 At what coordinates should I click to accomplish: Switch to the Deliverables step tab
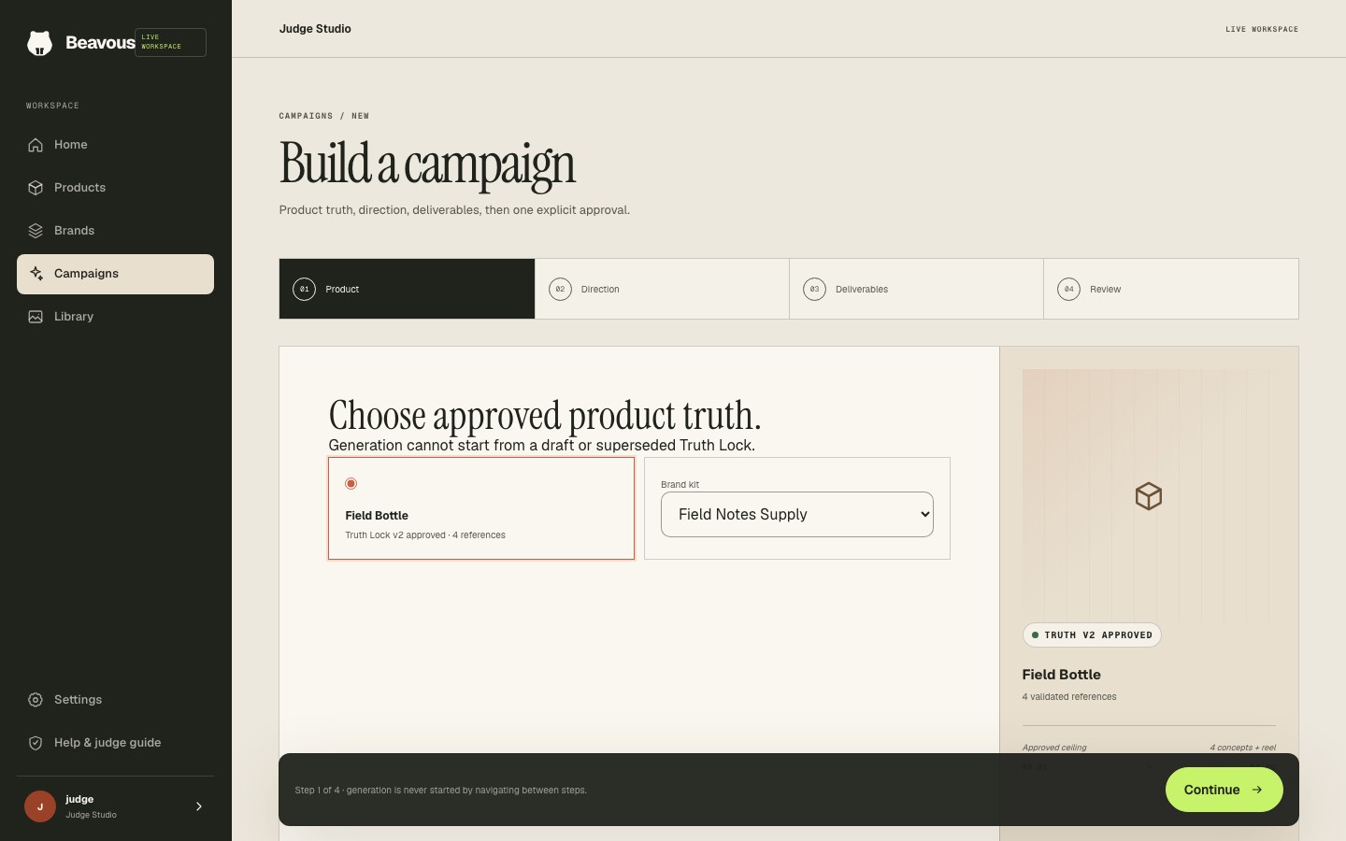point(916,289)
